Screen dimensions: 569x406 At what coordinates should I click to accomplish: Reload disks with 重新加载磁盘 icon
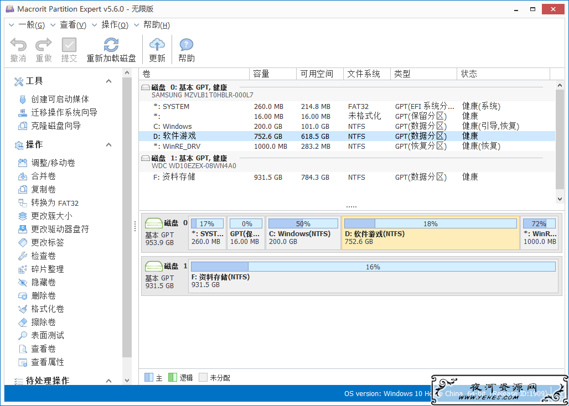111,45
